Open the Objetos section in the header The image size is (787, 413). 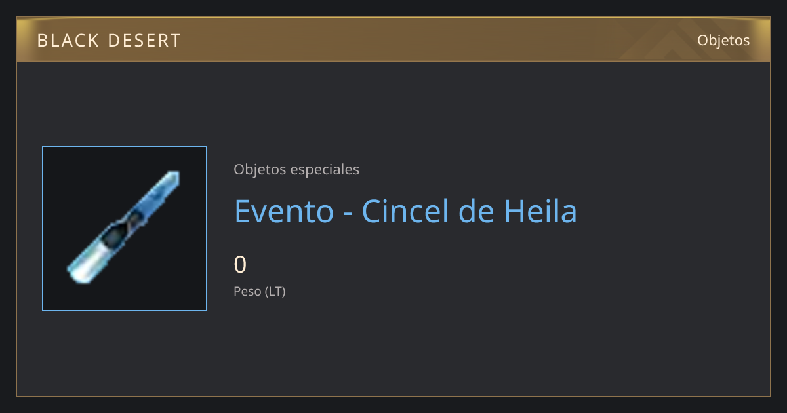click(x=723, y=40)
